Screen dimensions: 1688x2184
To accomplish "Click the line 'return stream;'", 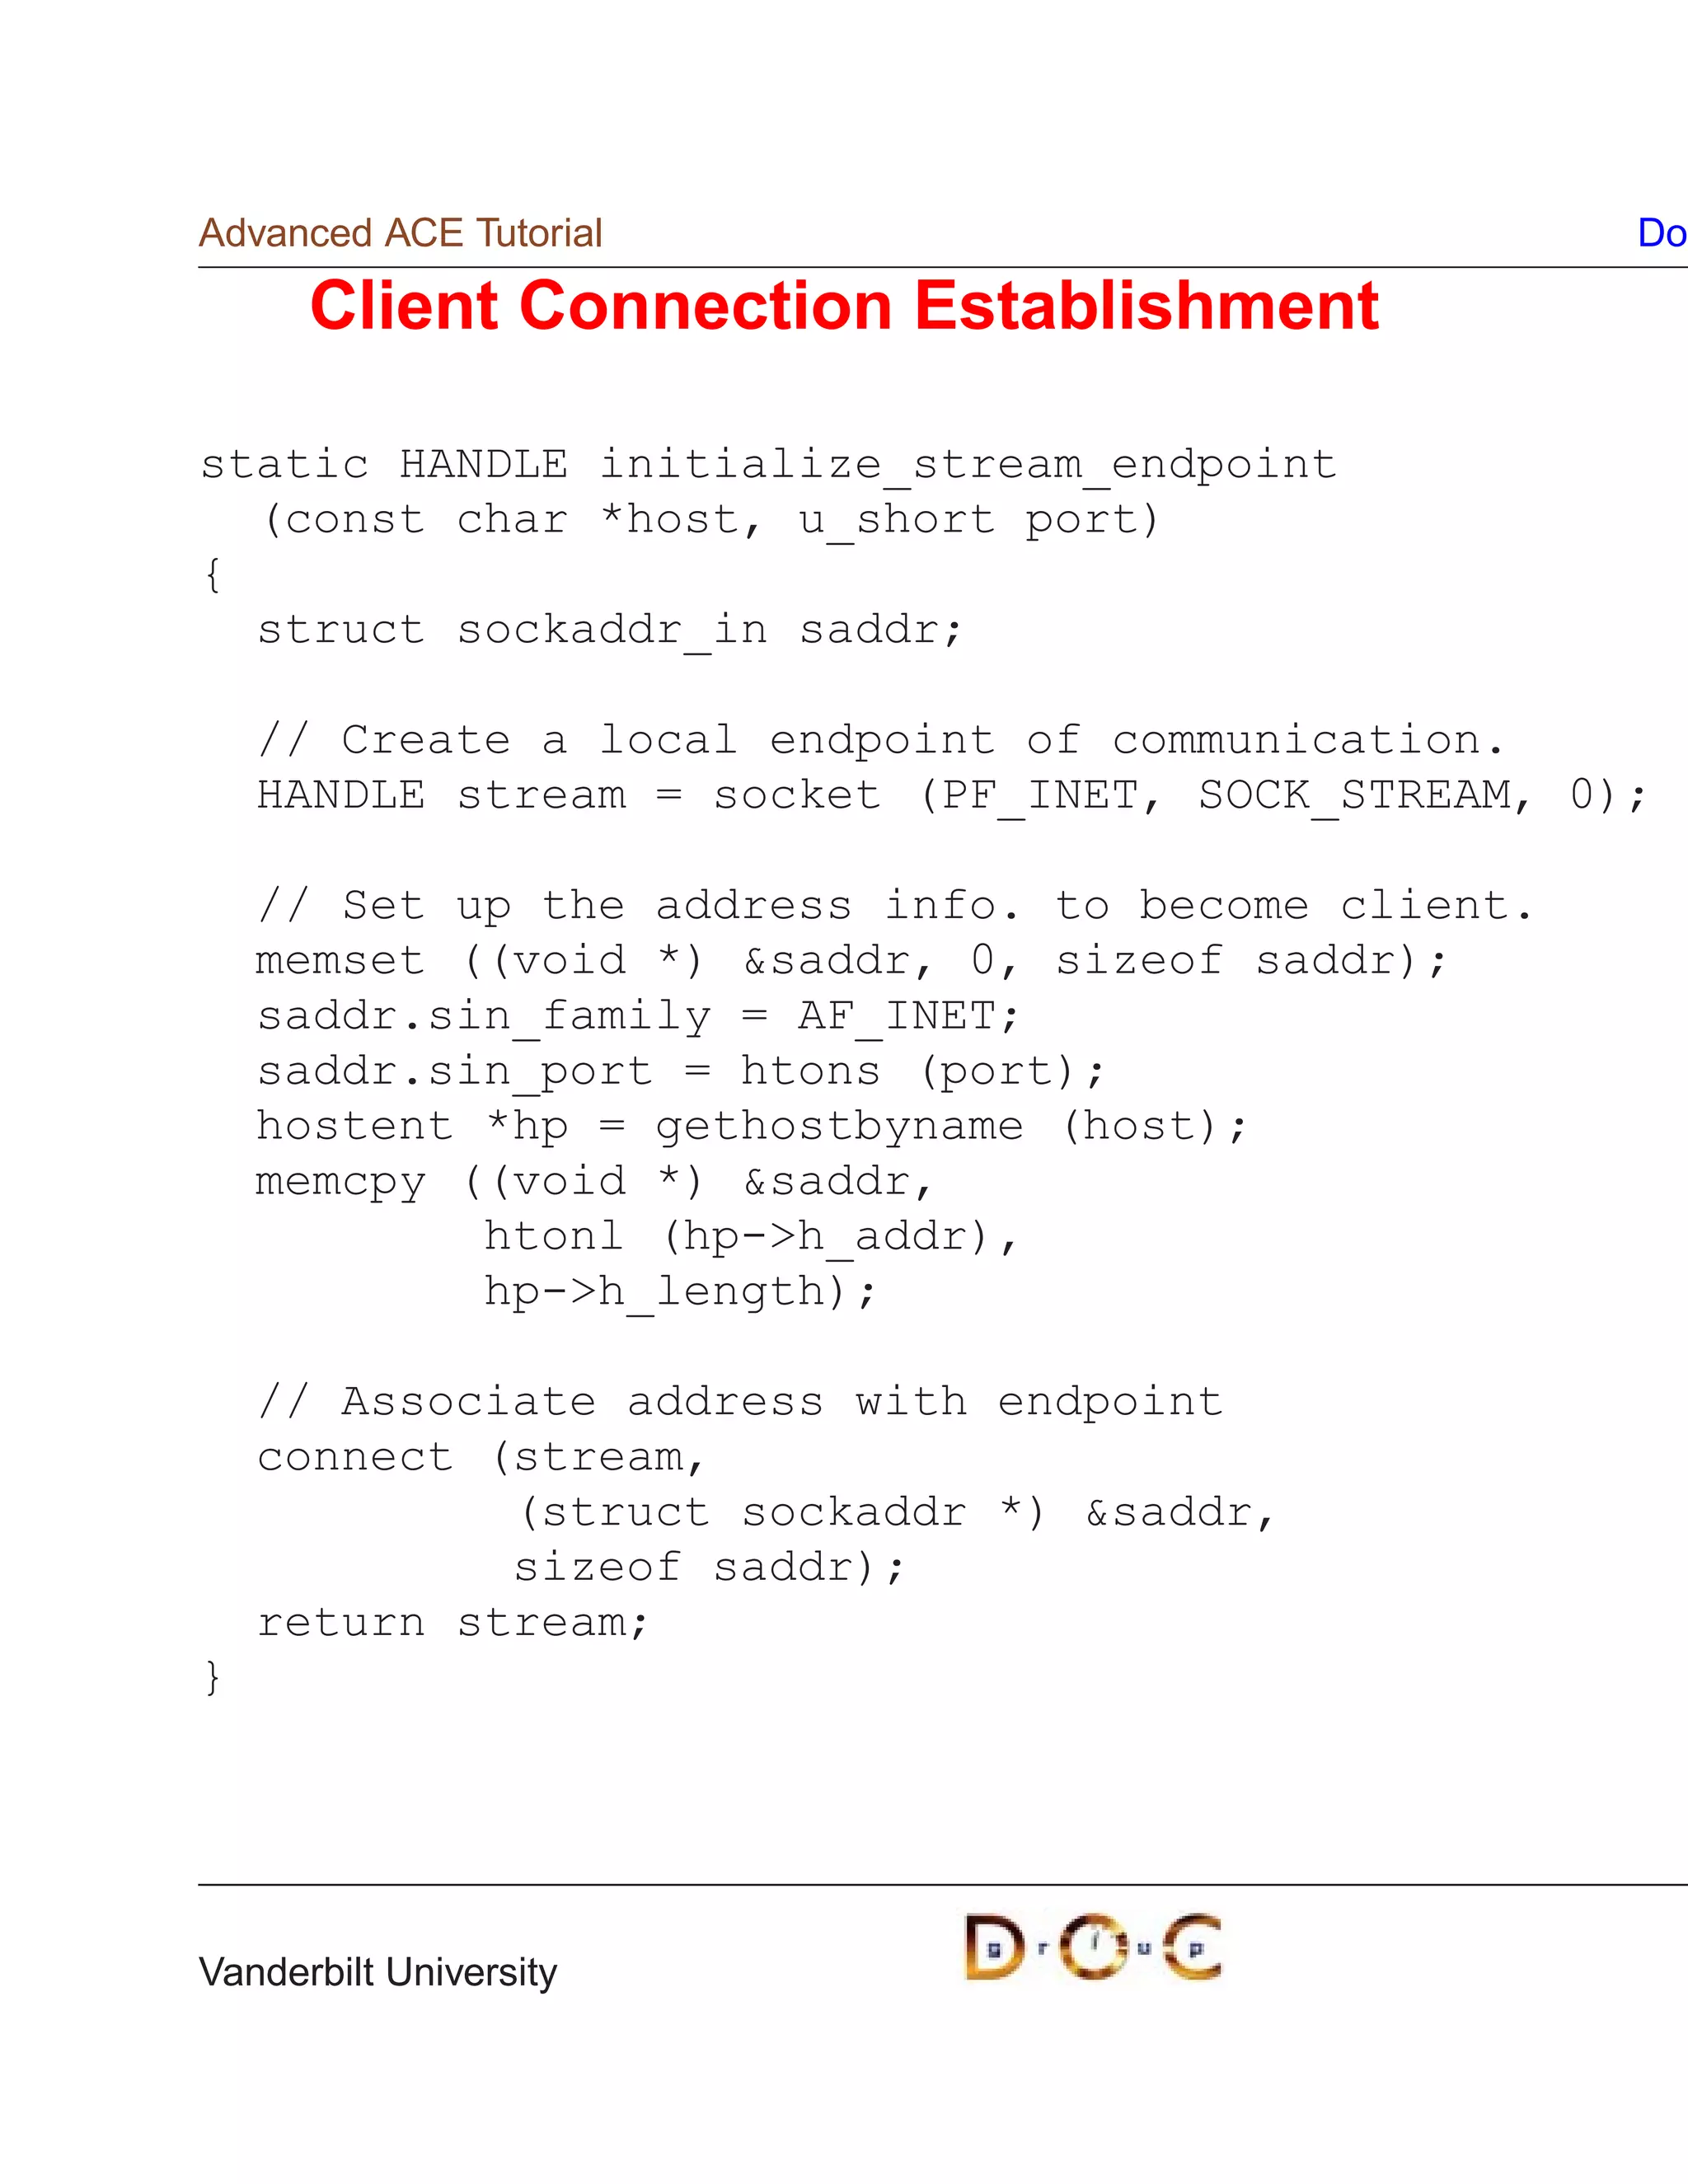I will pyautogui.click(x=453, y=1623).
